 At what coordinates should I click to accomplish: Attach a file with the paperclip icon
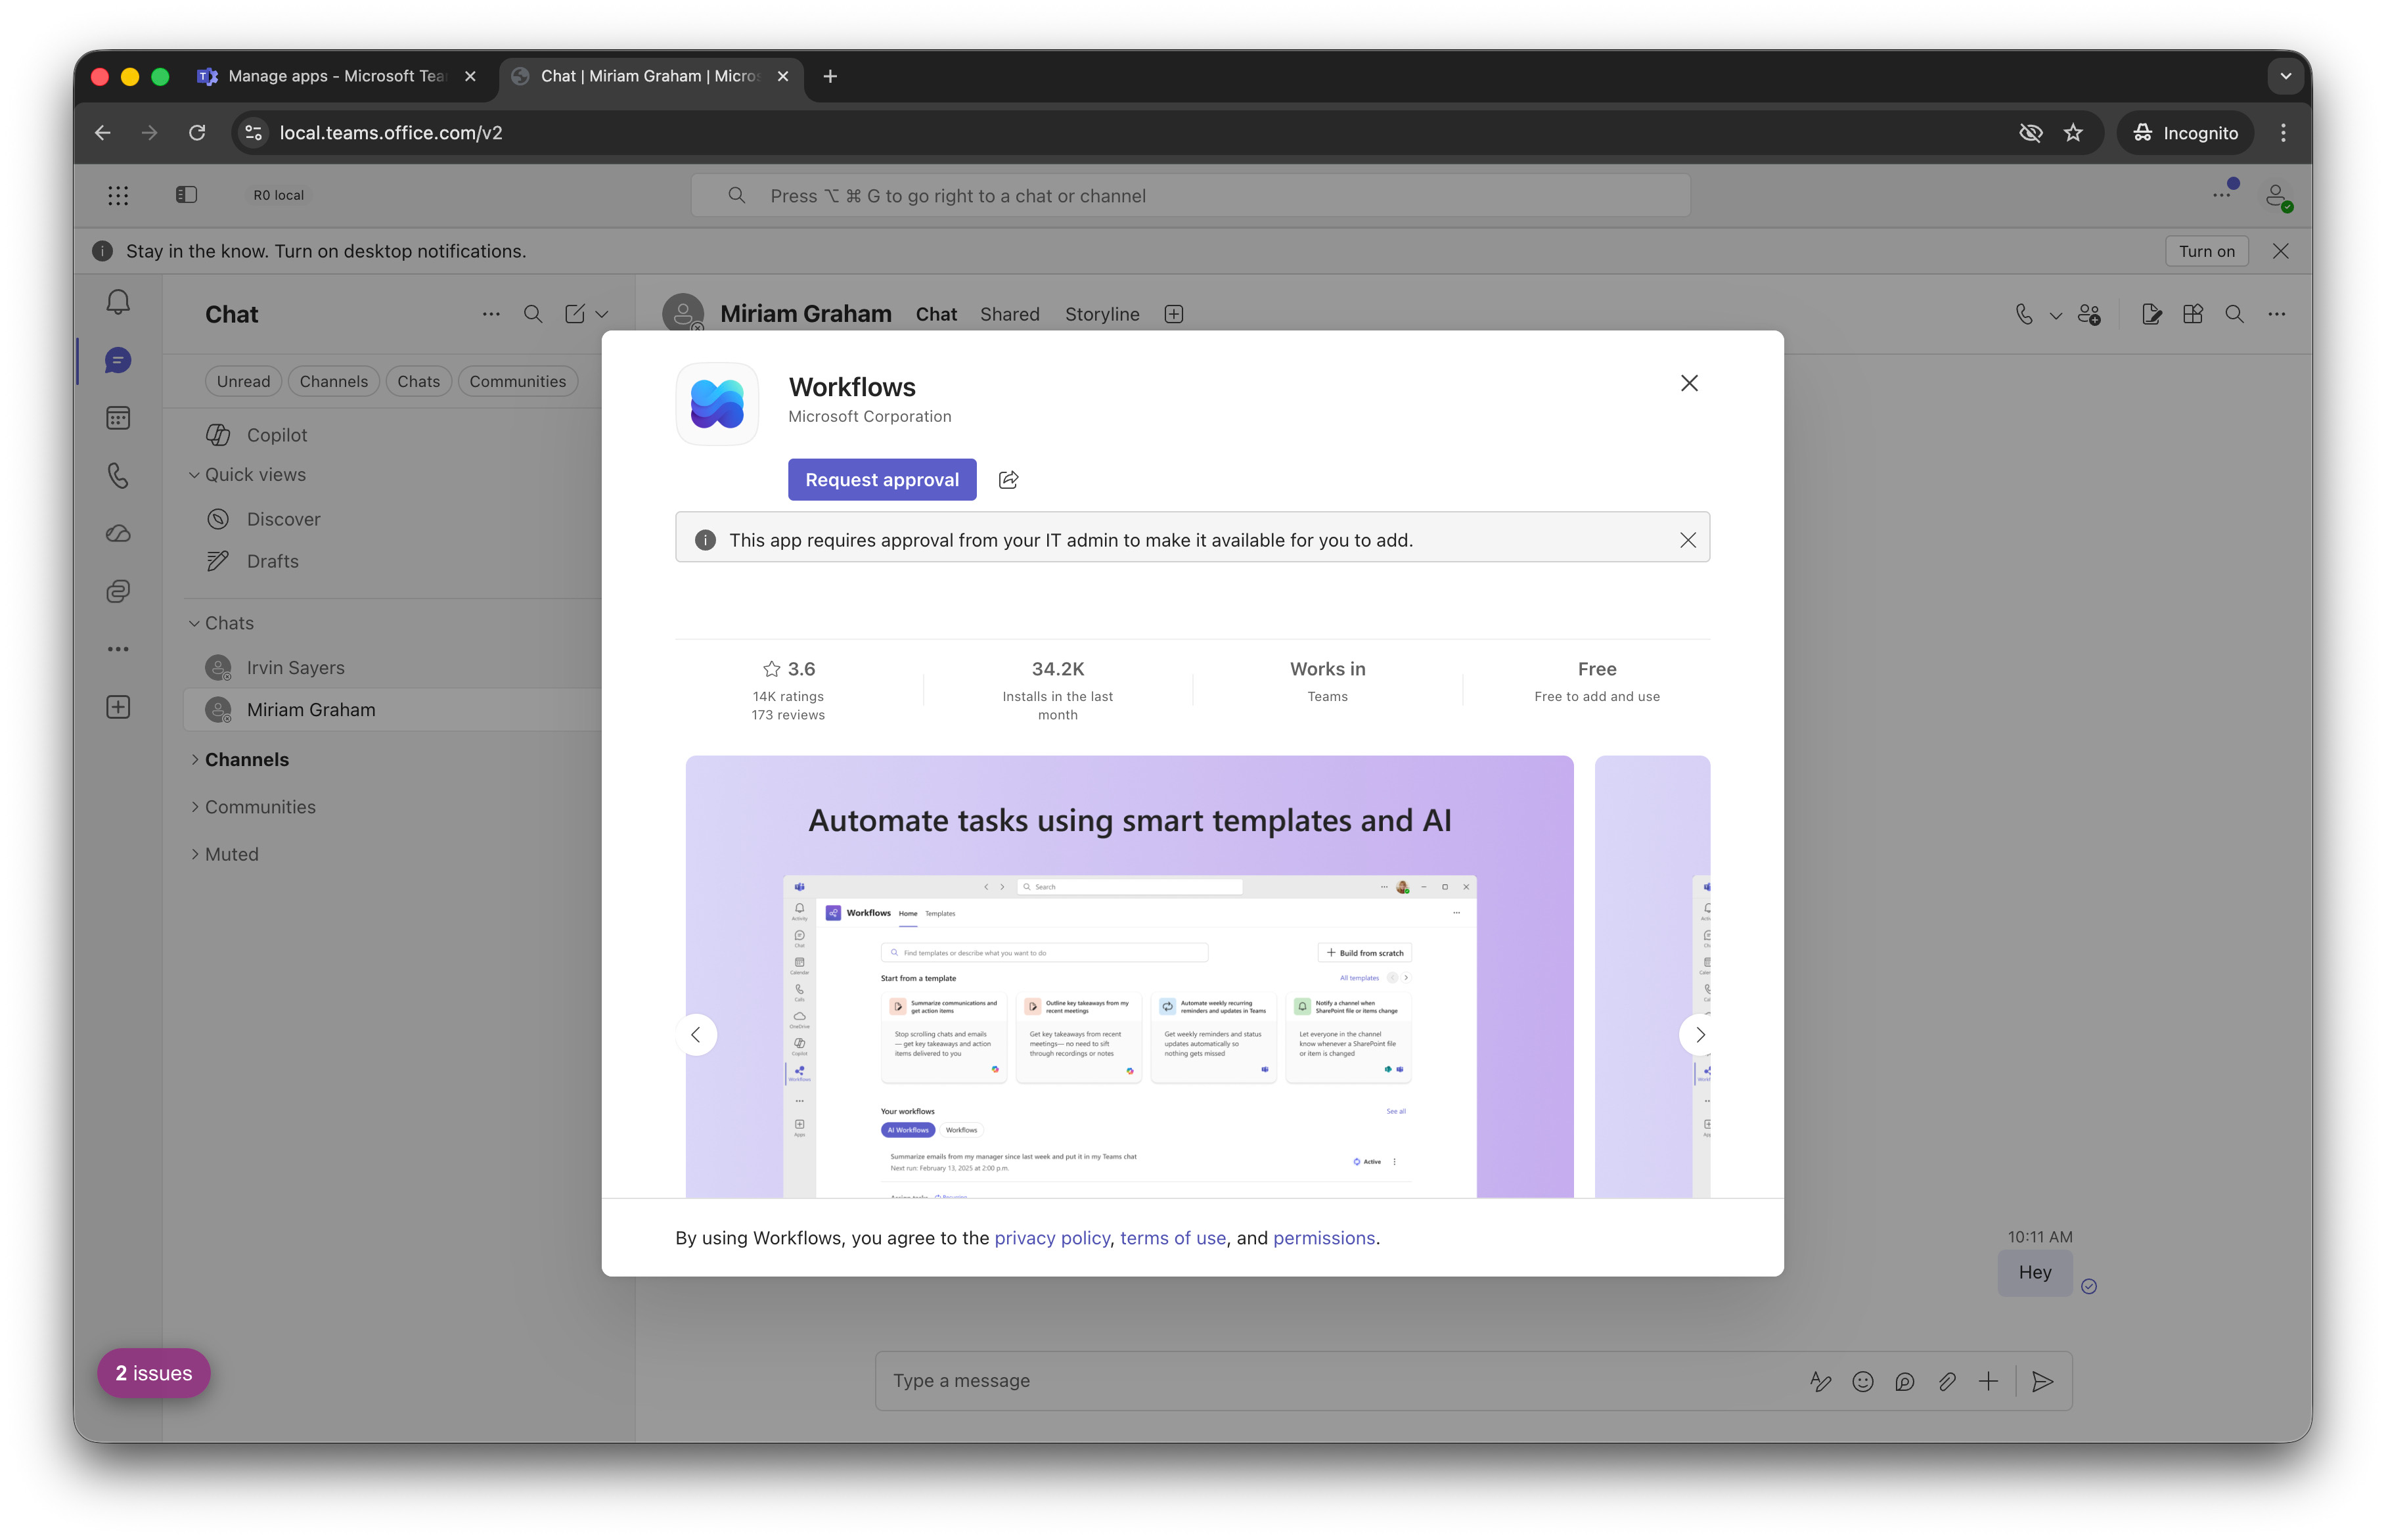pos(1947,1381)
